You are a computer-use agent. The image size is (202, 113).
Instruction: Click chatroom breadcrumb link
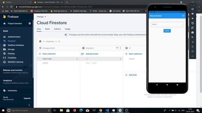(x=50, y=41)
